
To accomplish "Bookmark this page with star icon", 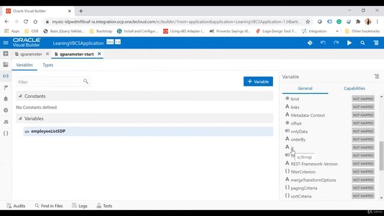I will coord(308,22).
